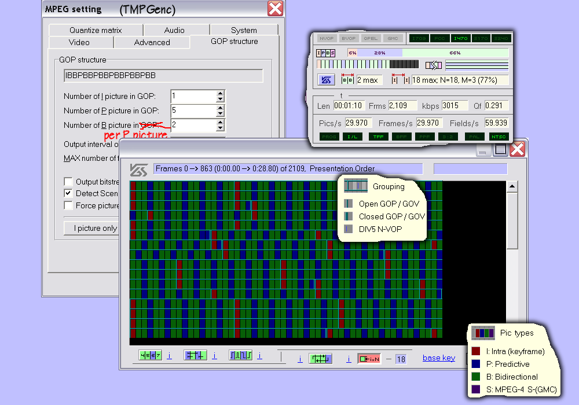Screen dimensions: 579x405
Task: Click the info link left of the reorder icon
Action: pos(300,359)
